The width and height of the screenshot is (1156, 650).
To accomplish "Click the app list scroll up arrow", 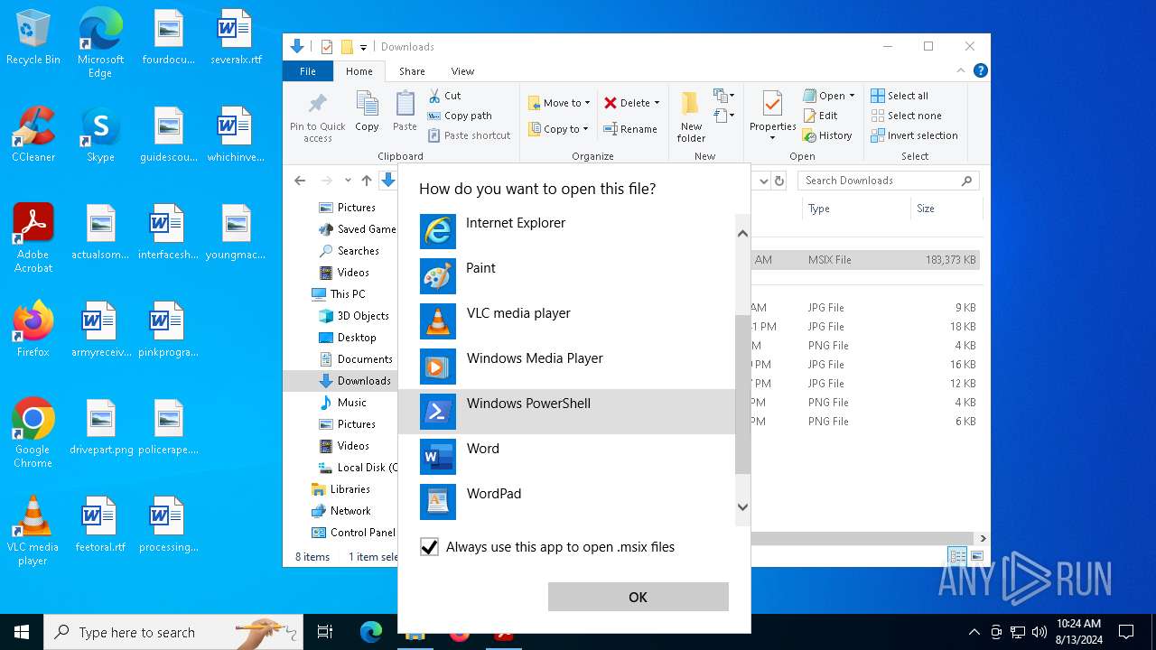I will tap(742, 234).
